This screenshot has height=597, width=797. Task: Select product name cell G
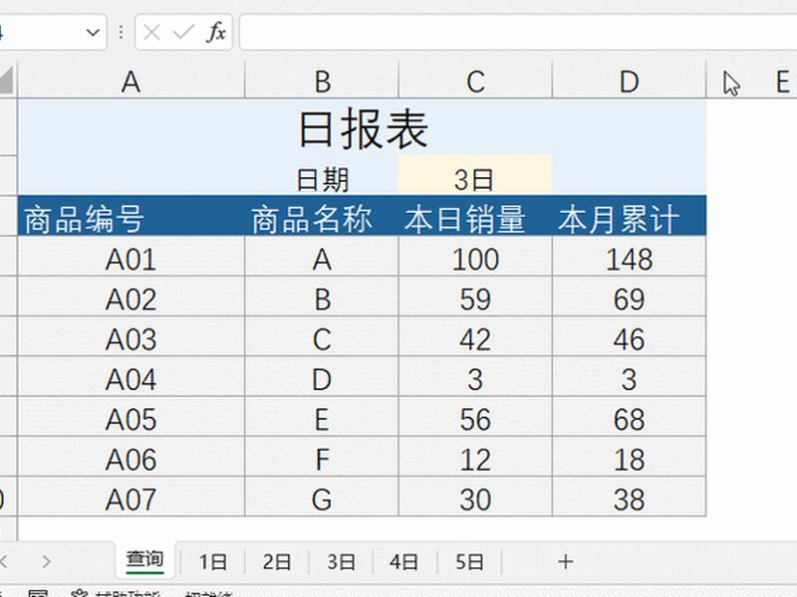[x=322, y=497]
